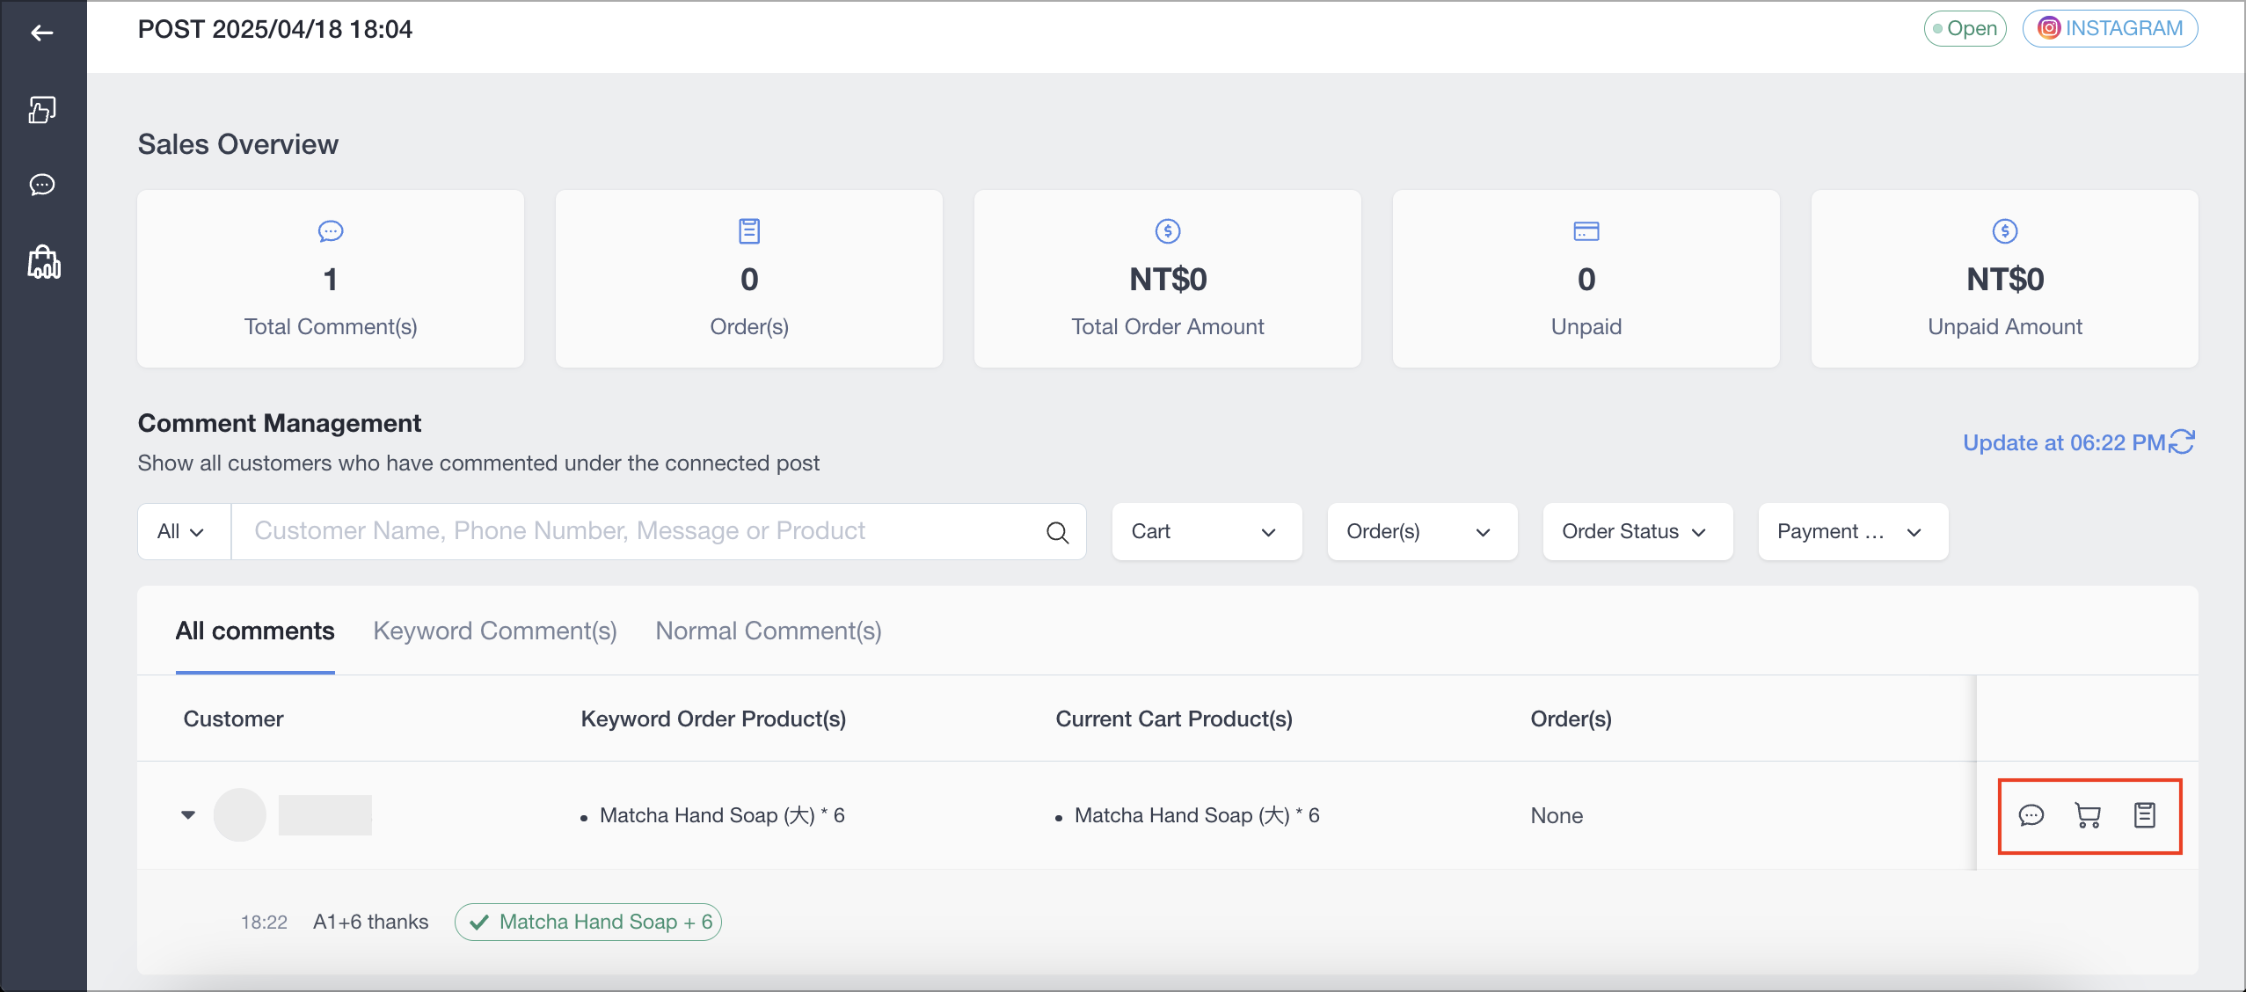Switch to Keyword Comment(s) tab
Viewport: 2246px width, 992px height.
click(x=495, y=631)
